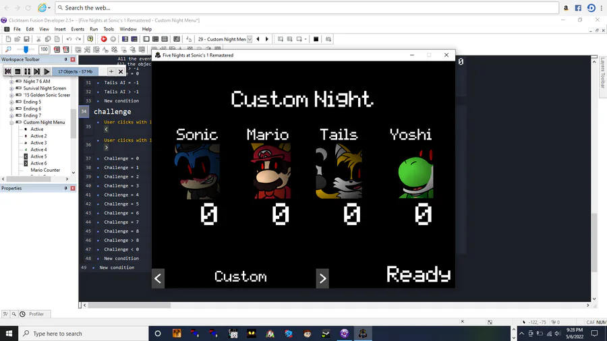Click the event editor horizontal scrollbar
This screenshot has height=341, width=607.
[x=129, y=305]
